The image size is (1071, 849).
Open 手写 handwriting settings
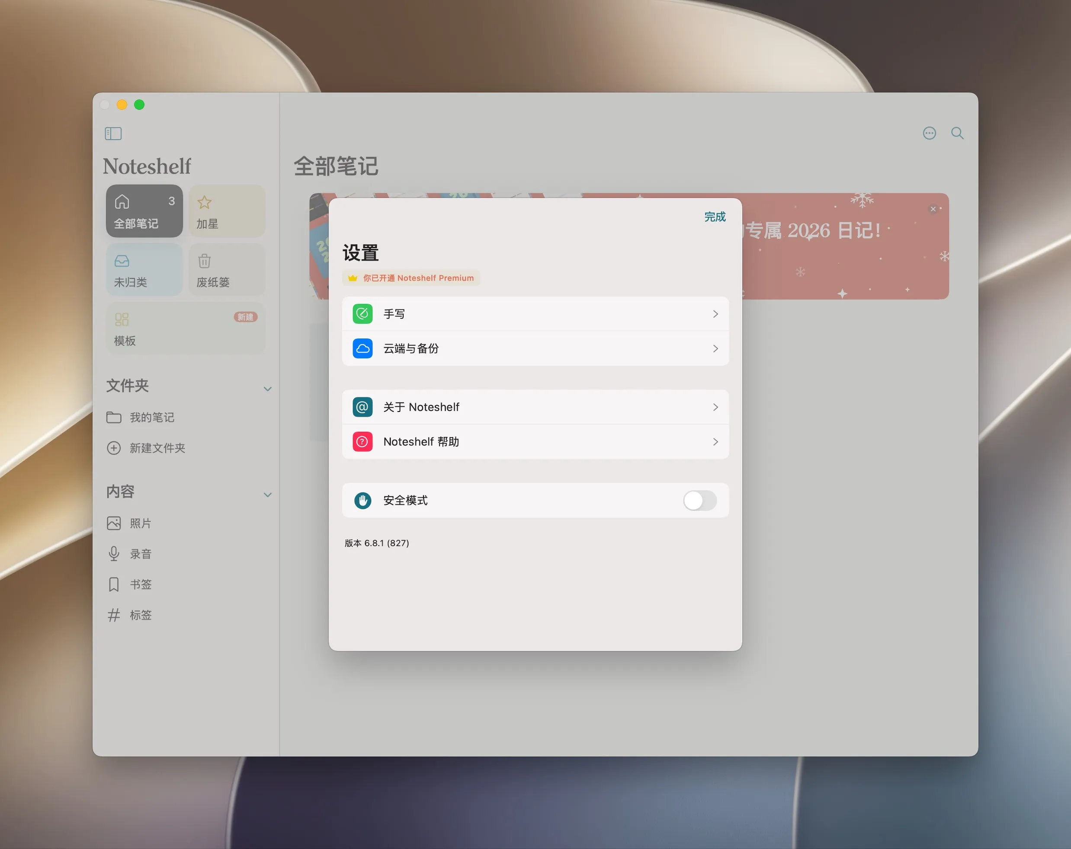tap(535, 314)
